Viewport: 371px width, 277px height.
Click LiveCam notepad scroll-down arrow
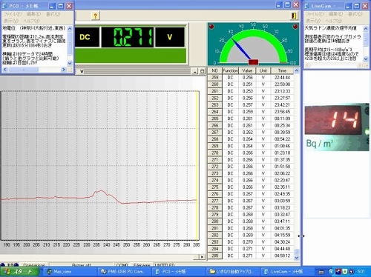coord(366,59)
